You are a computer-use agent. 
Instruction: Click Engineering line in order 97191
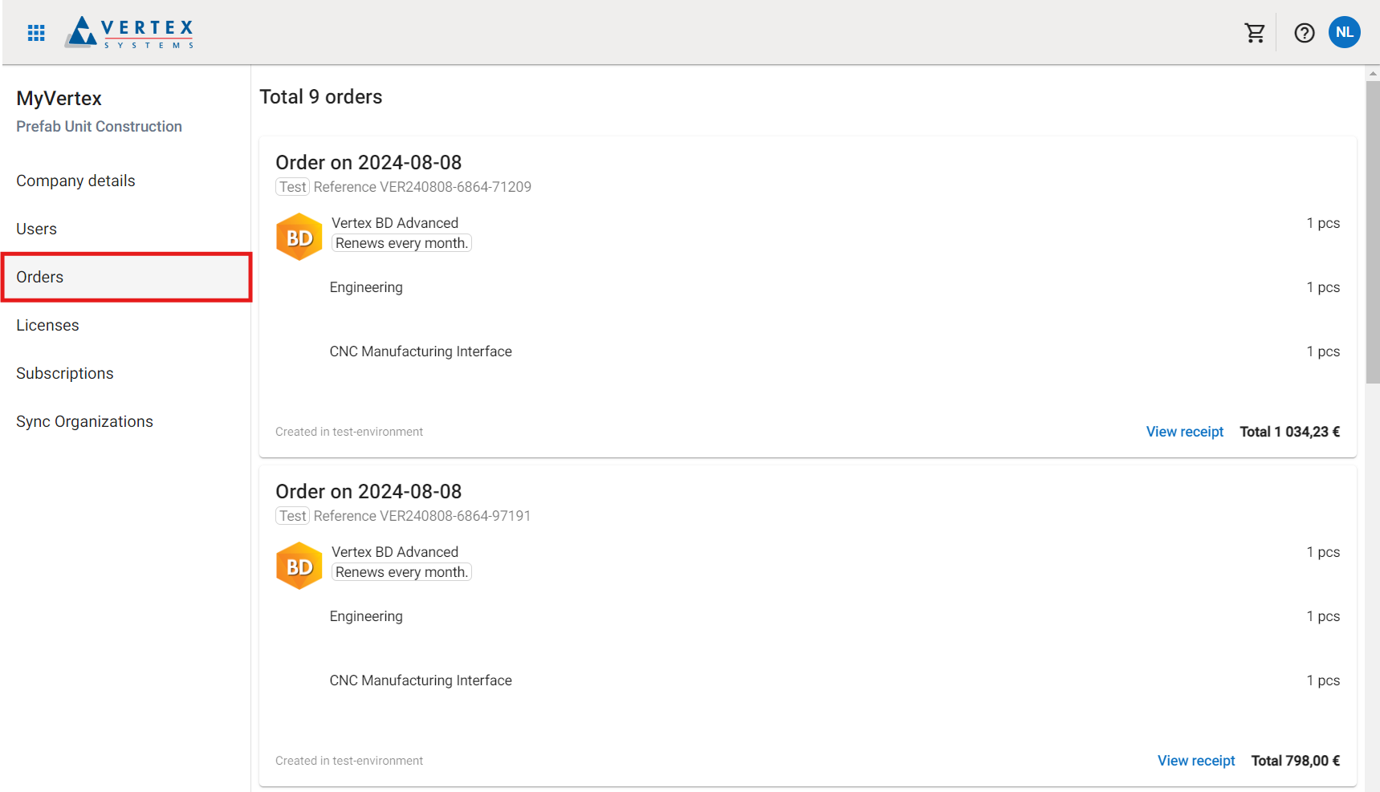(x=366, y=616)
